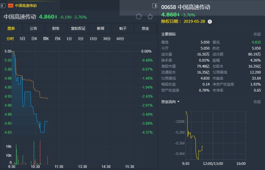This screenshot has height=170, width=265.
Task: Click the 换手率 value 0.01%
Action: pos(204,60)
